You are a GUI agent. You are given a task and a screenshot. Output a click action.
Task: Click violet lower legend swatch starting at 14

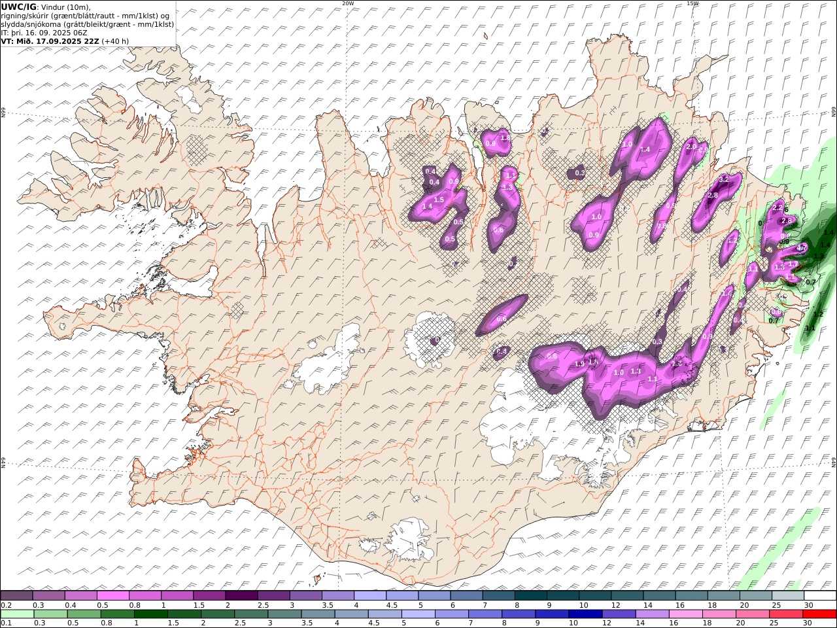tap(651, 614)
